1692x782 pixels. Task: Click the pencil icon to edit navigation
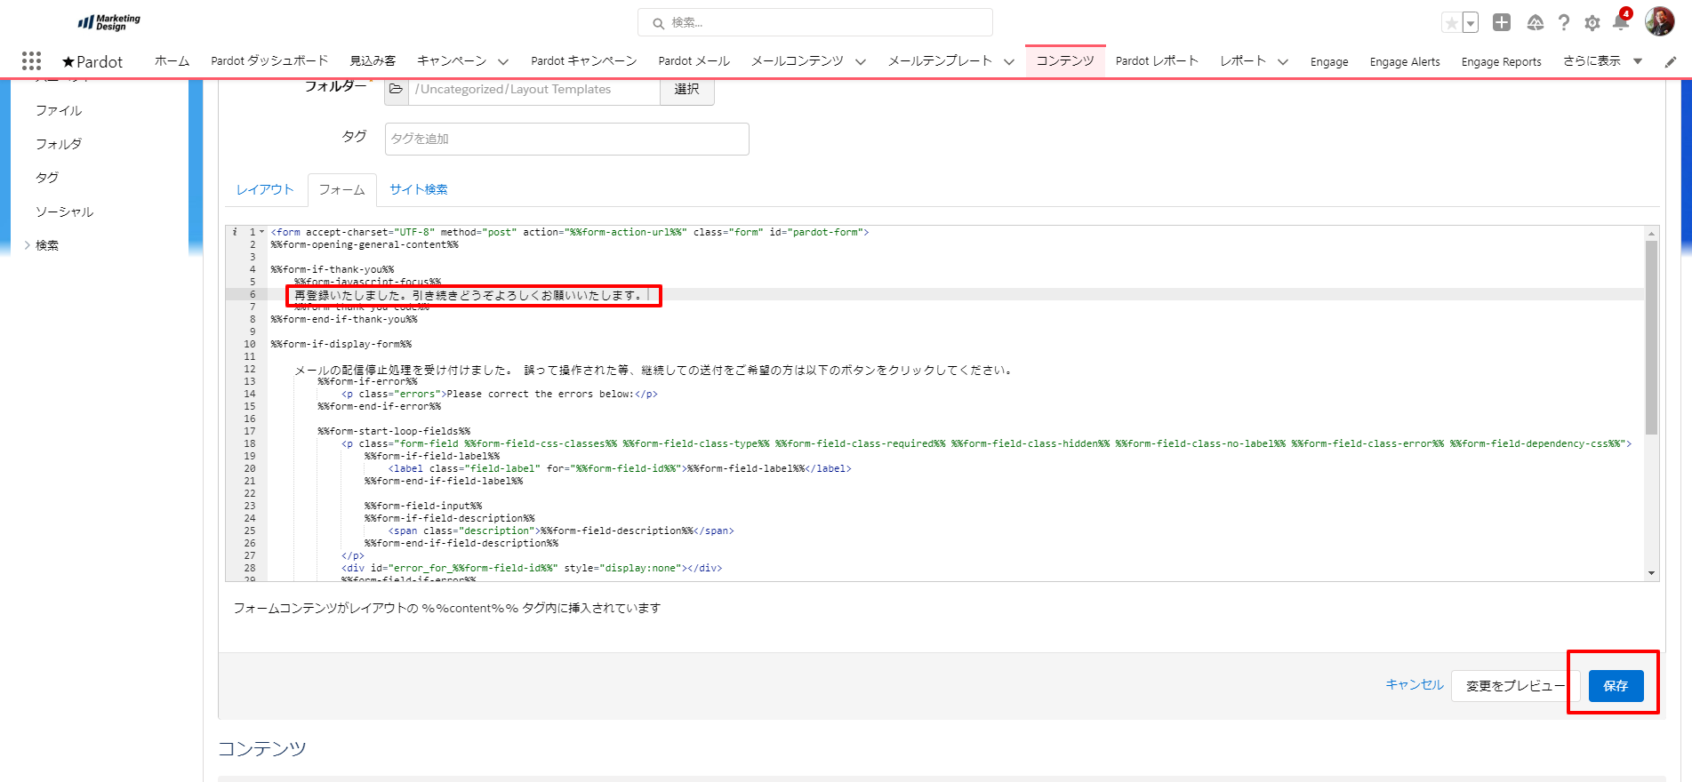click(1671, 61)
